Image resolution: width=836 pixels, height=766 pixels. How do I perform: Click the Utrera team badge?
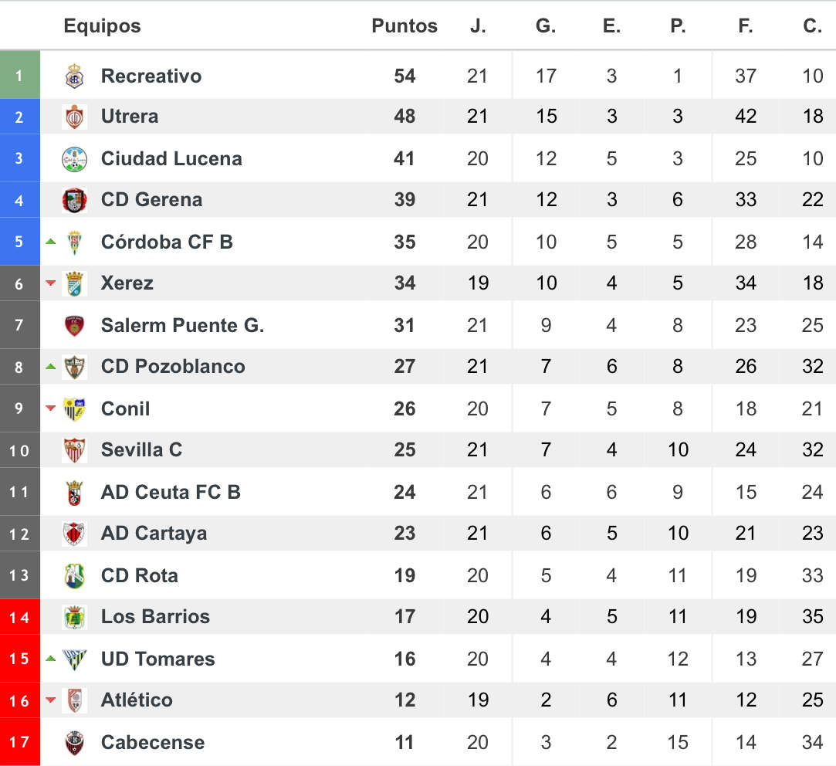(x=74, y=117)
